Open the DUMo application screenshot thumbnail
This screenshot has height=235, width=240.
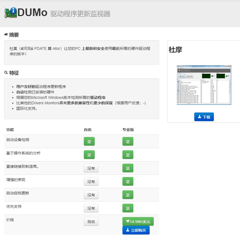click(x=204, y=85)
